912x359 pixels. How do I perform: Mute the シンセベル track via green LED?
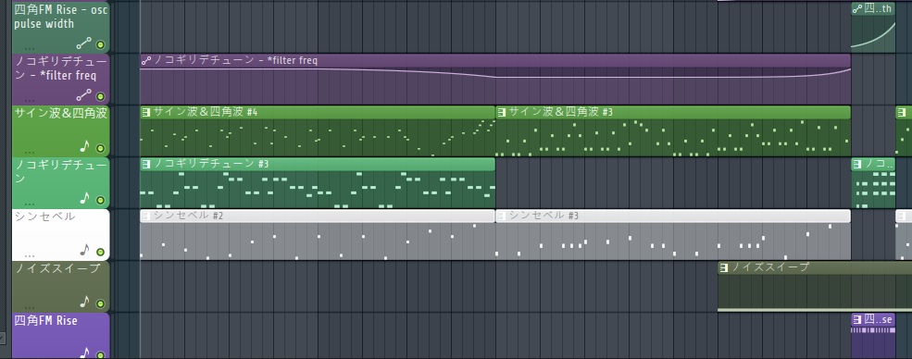(x=100, y=252)
